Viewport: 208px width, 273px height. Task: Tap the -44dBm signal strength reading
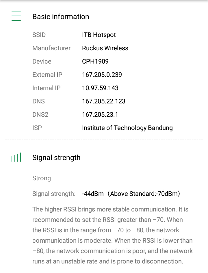point(93,194)
